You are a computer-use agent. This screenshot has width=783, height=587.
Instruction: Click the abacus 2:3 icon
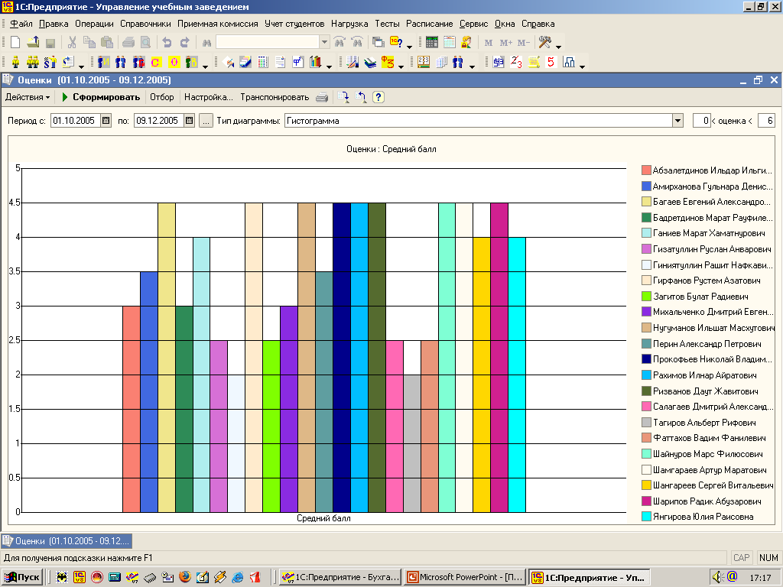coord(424,63)
